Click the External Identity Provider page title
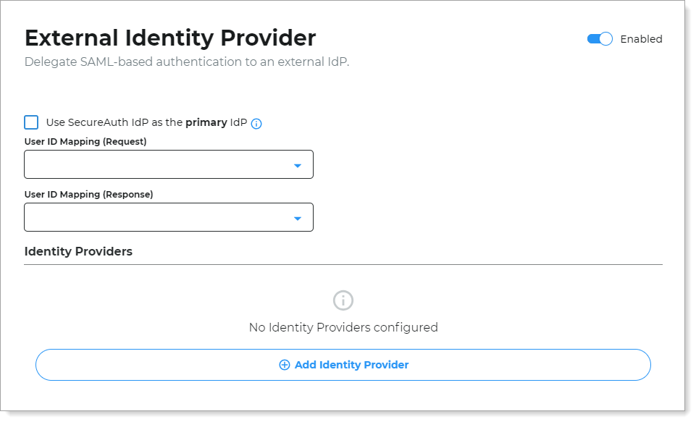 169,38
